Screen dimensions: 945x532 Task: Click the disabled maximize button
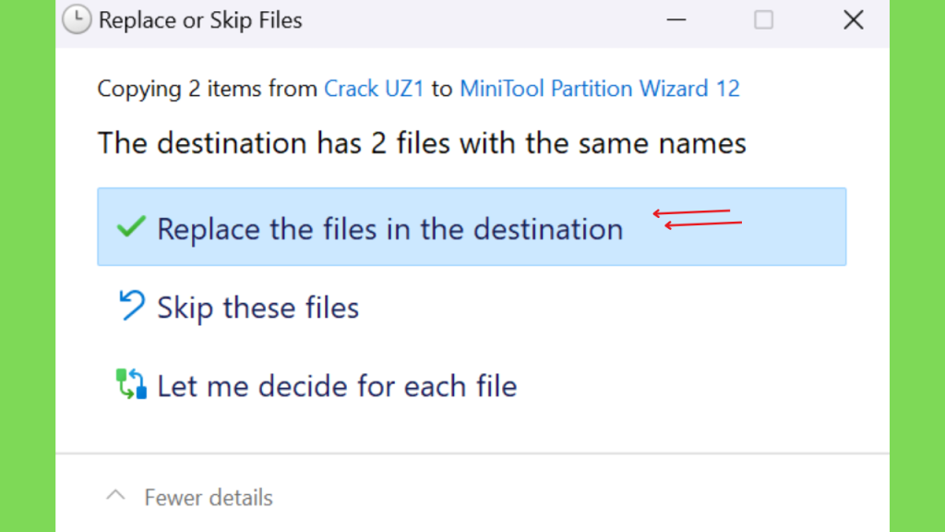(x=763, y=20)
